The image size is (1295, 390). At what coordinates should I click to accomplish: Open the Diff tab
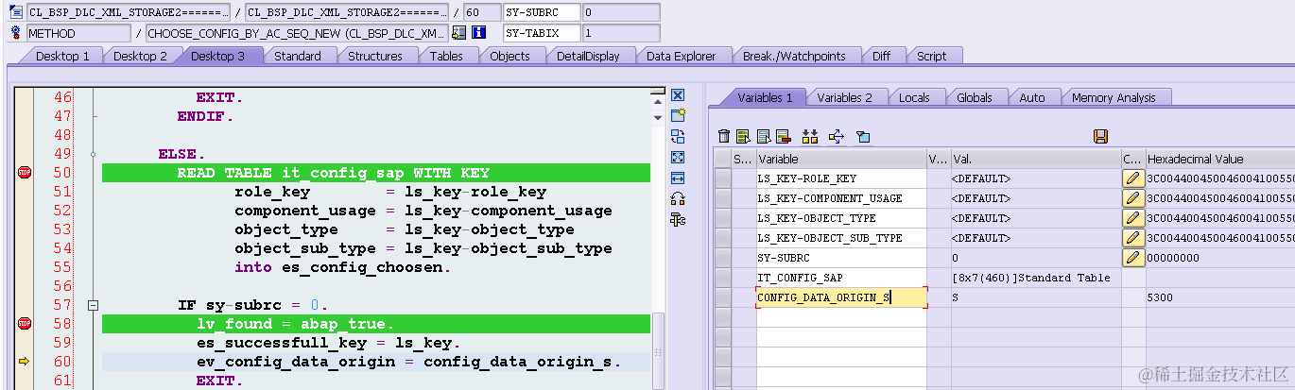tap(881, 56)
